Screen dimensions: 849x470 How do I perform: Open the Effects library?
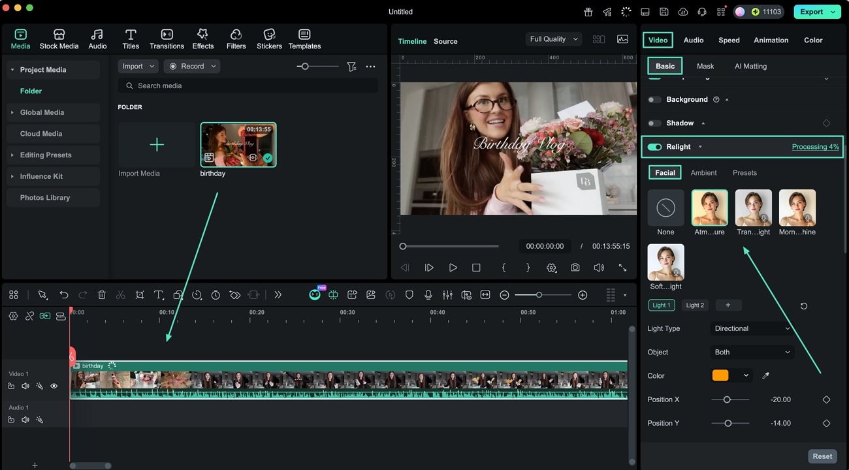click(x=202, y=39)
